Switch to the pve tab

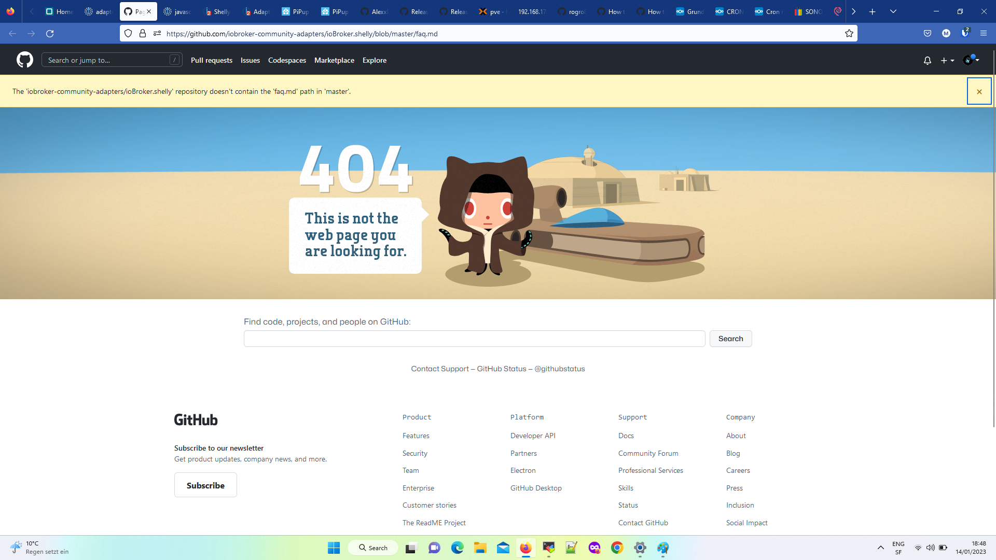[493, 11]
